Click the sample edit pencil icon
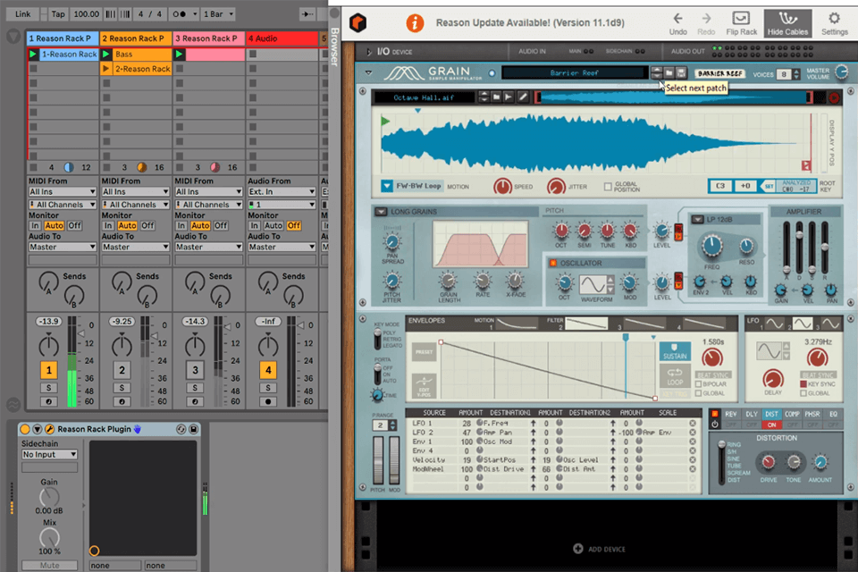 pyautogui.click(x=523, y=97)
